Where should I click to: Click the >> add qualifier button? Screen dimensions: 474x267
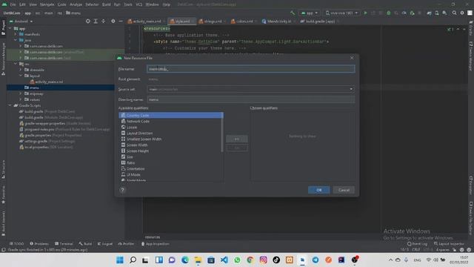(237, 139)
